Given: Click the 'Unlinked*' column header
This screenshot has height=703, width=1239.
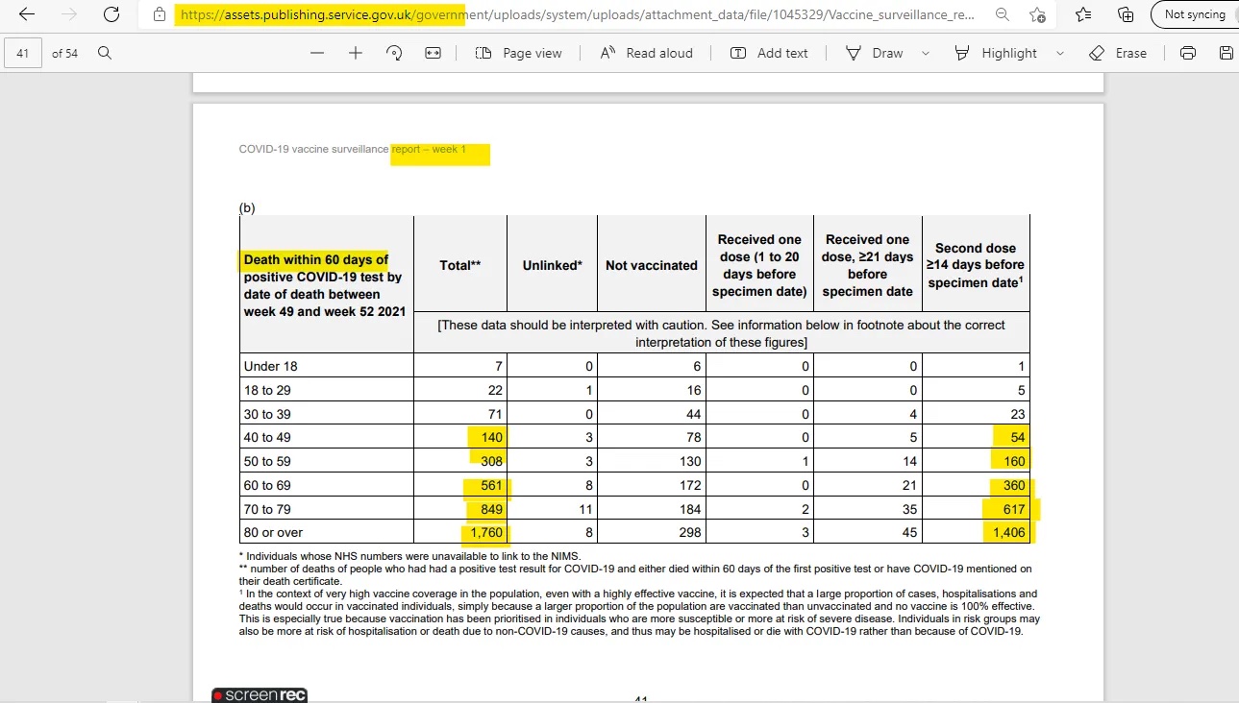Looking at the screenshot, I should pyautogui.click(x=553, y=265).
